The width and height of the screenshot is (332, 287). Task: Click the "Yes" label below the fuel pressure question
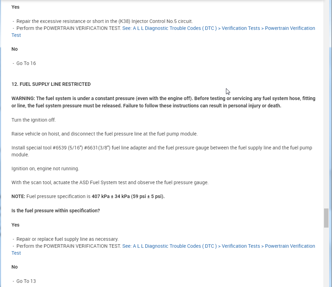pos(16,225)
